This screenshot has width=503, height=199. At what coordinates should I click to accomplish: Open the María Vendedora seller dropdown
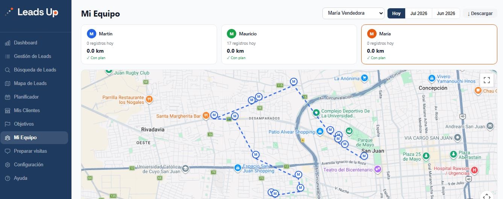click(353, 13)
